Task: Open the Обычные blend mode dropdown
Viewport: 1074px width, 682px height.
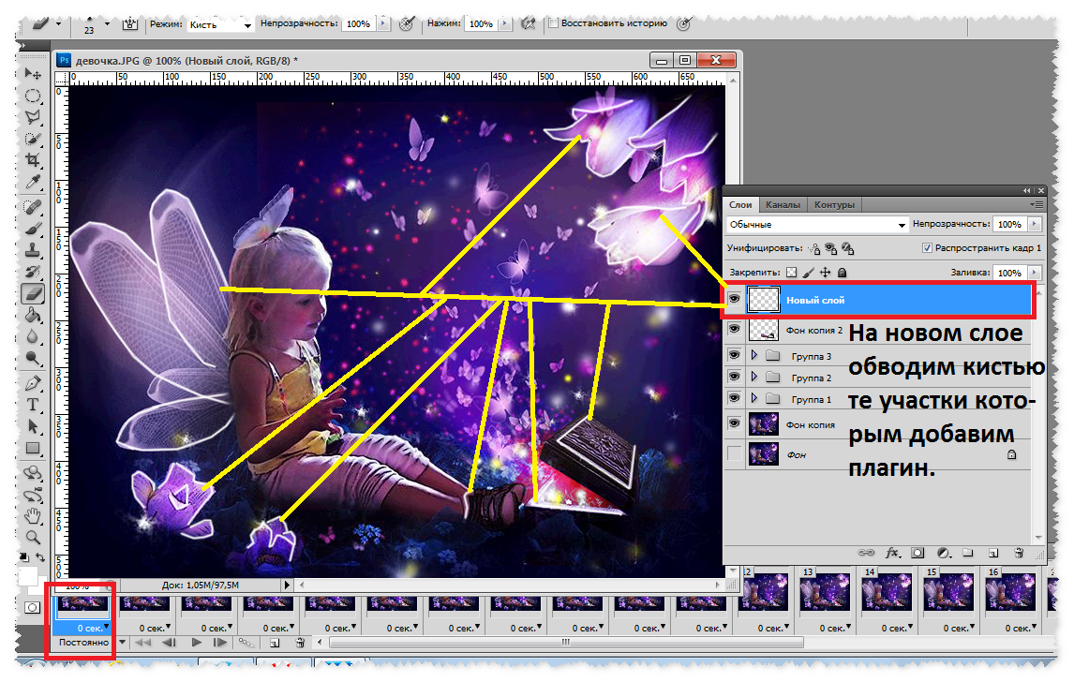Action: click(x=816, y=225)
